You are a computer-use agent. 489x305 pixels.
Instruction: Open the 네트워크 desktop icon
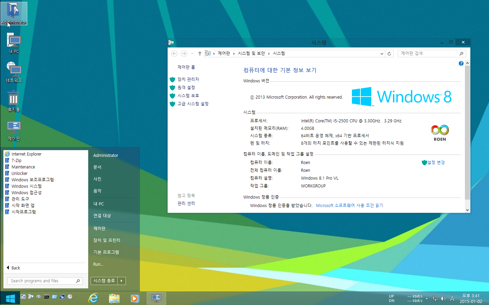click(14, 72)
